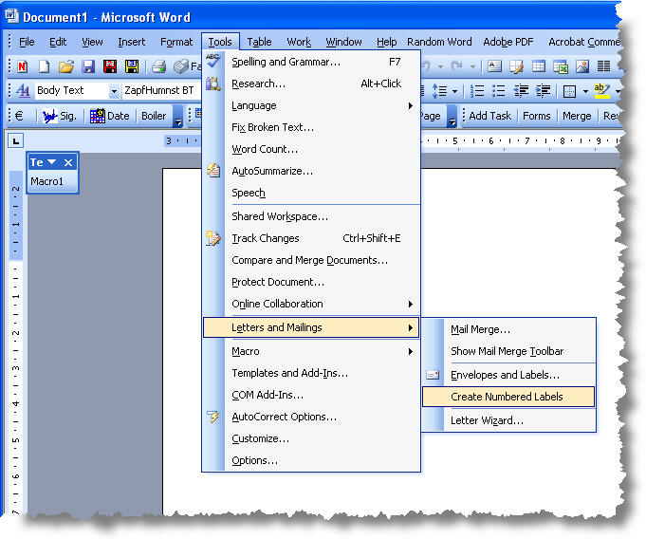Click the Sig. signature button
The image size is (646, 539).
(x=60, y=116)
